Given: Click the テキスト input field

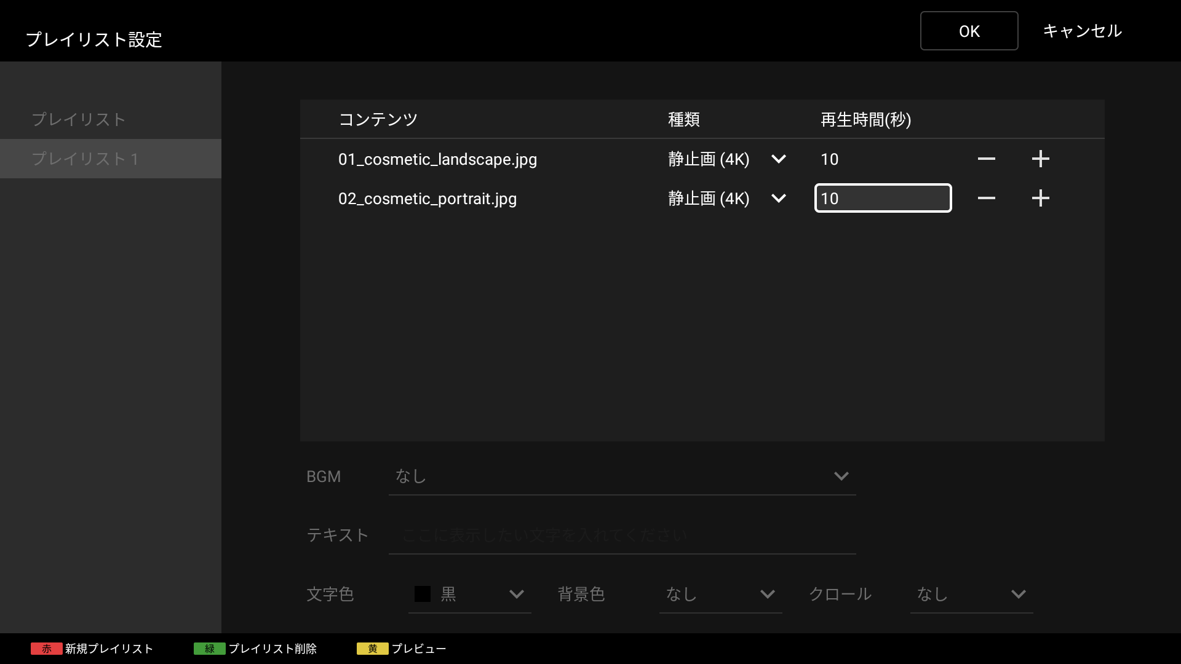Looking at the screenshot, I should coord(622,536).
